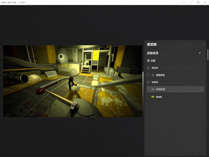Collapse the second section's bold chevron
This screenshot has width=209, height=157.
click(200, 53)
